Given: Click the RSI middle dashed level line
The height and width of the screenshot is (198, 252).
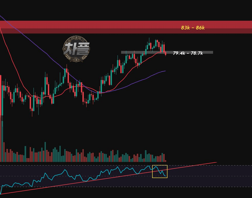Looking at the screenshot, I should (x=126, y=176).
